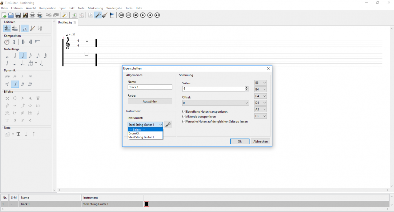Click the save-as icon with pencil
Viewport: 394px width, 212px height.
[x=25, y=15]
